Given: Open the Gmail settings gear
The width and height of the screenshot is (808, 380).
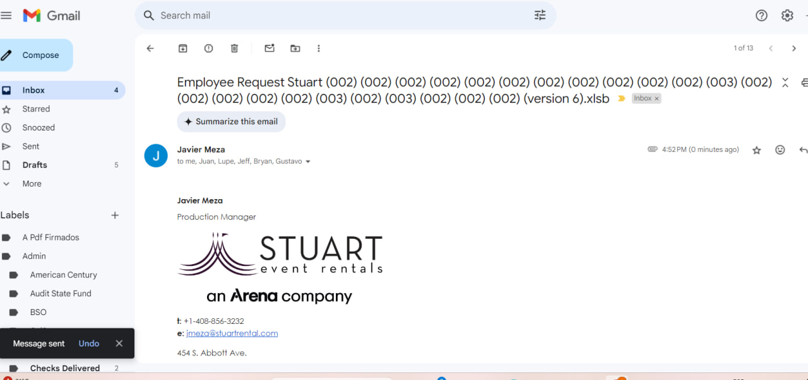Looking at the screenshot, I should 787,16.
